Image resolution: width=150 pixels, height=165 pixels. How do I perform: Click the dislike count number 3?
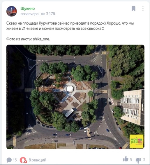click(x=144, y=160)
